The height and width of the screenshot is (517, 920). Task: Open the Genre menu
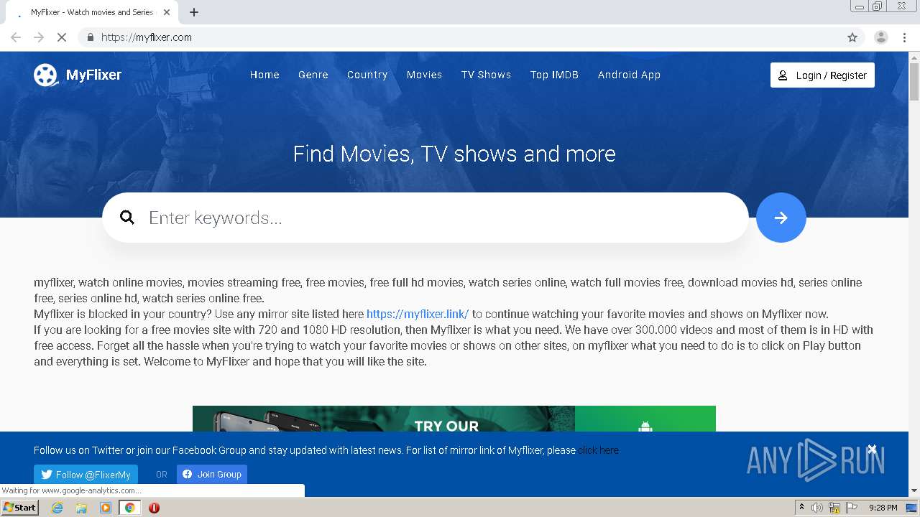[x=313, y=75]
